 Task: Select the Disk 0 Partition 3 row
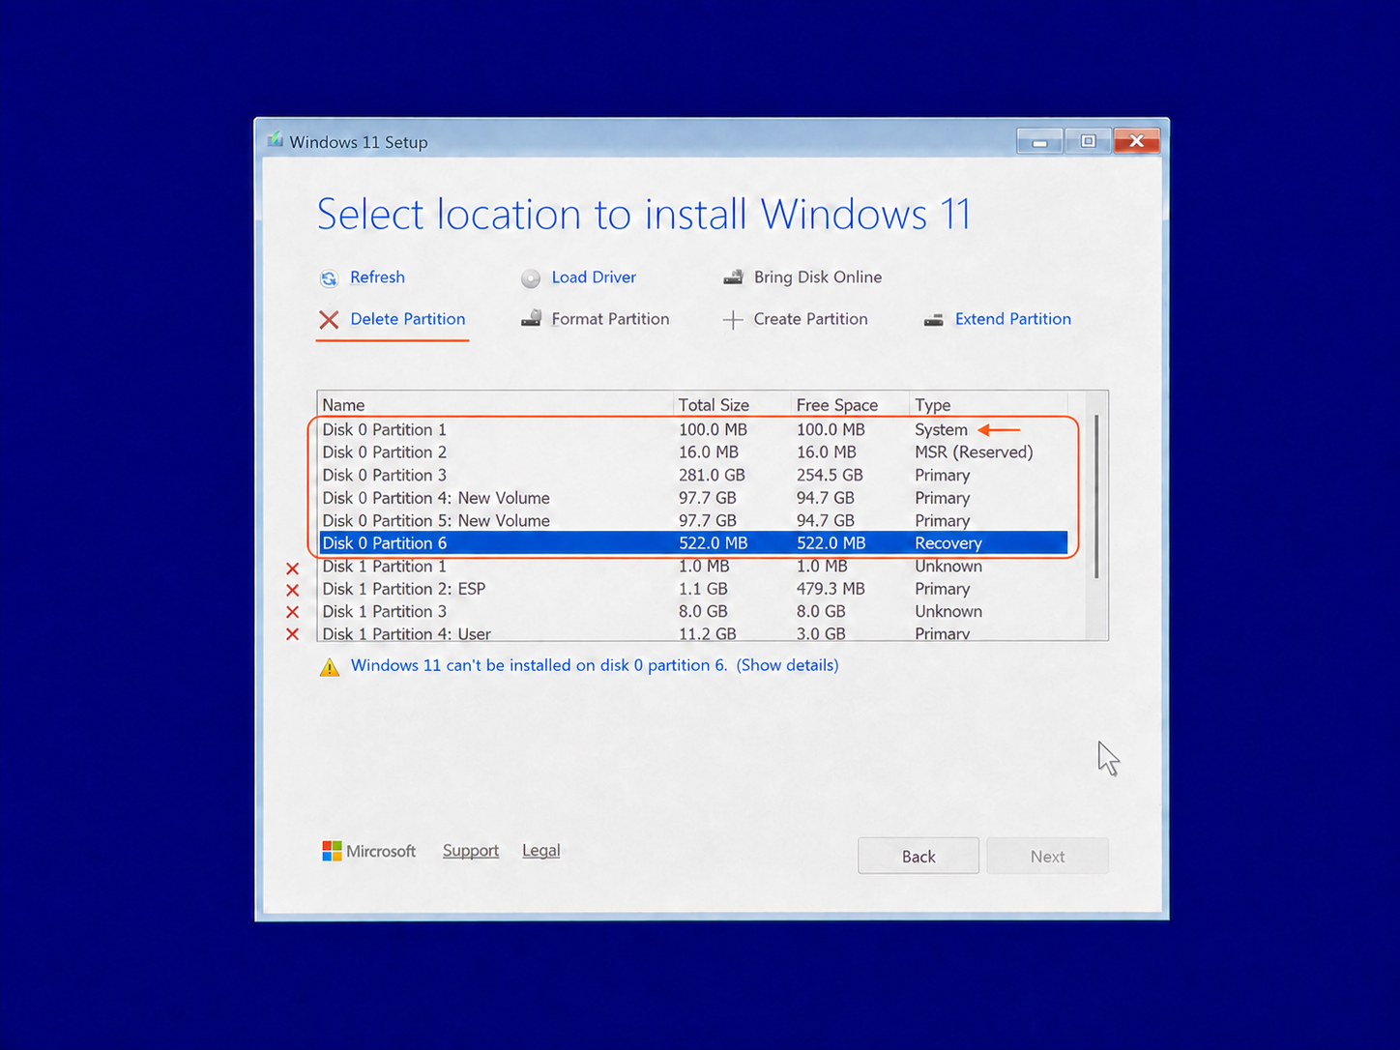692,476
